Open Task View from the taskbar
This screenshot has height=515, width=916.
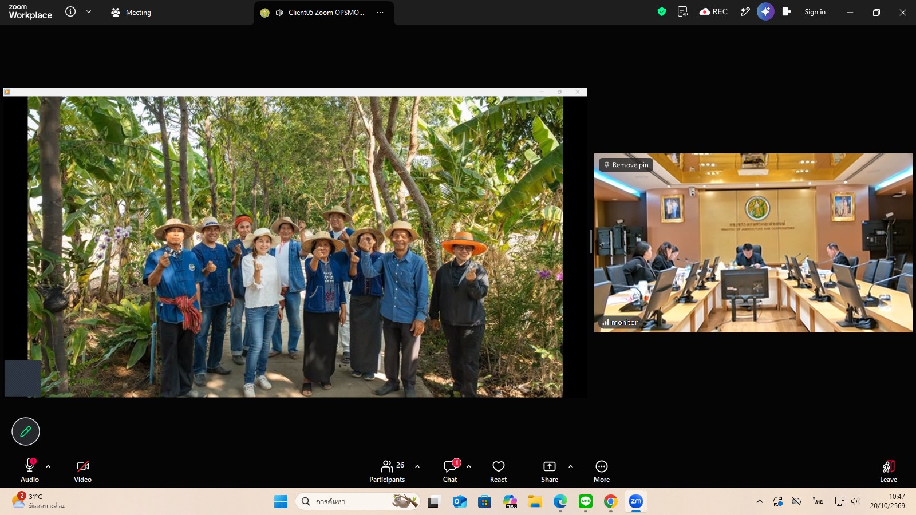pos(434,502)
